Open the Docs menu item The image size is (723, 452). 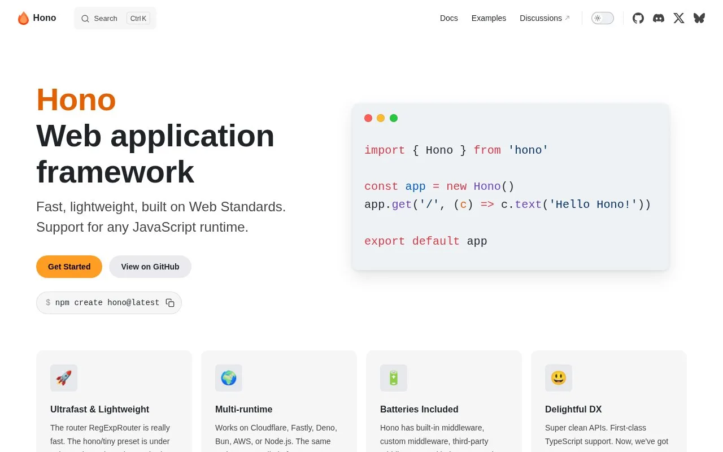[449, 18]
